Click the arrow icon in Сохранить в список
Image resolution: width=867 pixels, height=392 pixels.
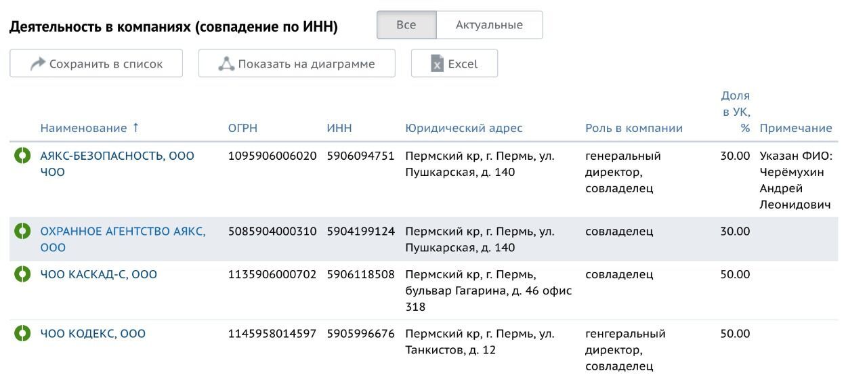(x=38, y=64)
